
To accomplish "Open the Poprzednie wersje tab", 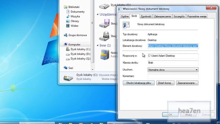I will (x=197, y=17).
